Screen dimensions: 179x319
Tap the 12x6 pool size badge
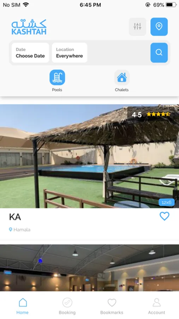[166, 202]
